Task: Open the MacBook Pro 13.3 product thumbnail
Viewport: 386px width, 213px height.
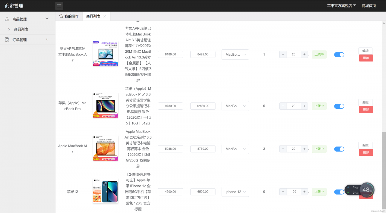Action: coord(106,105)
